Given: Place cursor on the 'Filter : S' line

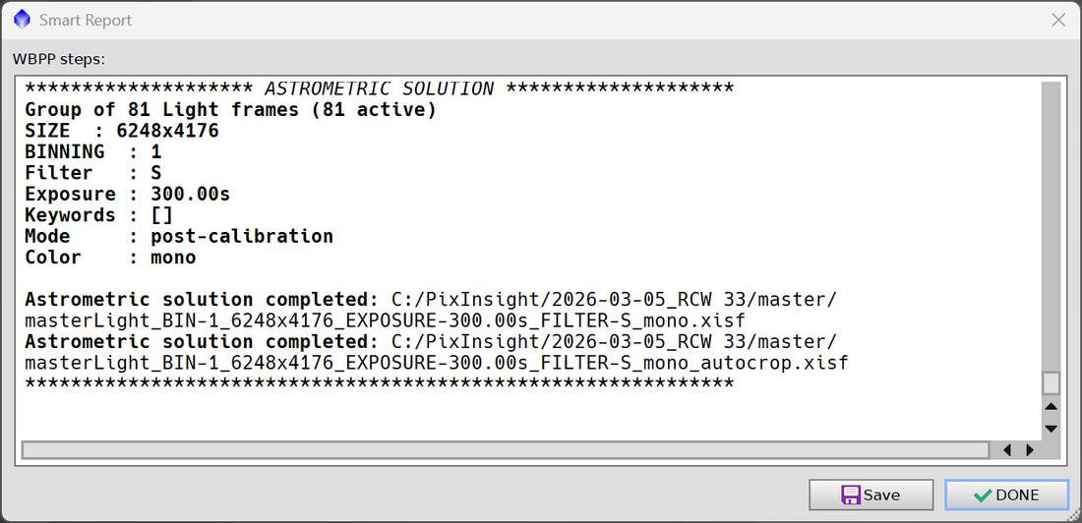Looking at the screenshot, I should coord(93,173).
